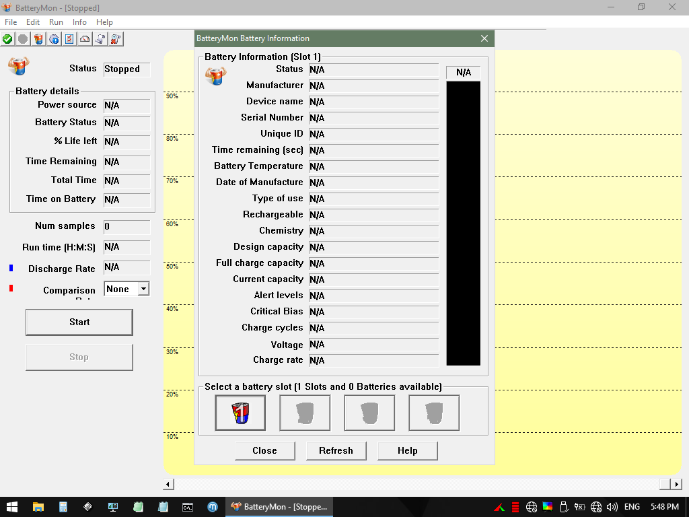
Task: Click the Charge cycles field
Action: (x=373, y=328)
